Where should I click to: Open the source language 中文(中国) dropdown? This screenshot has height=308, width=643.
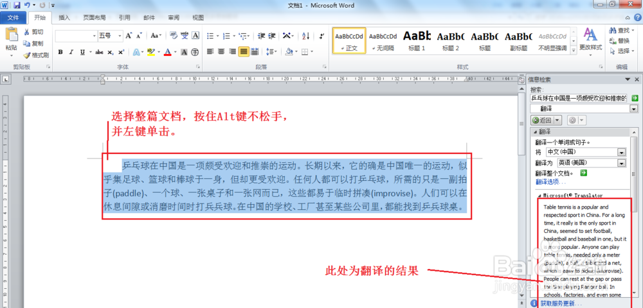[x=622, y=152]
